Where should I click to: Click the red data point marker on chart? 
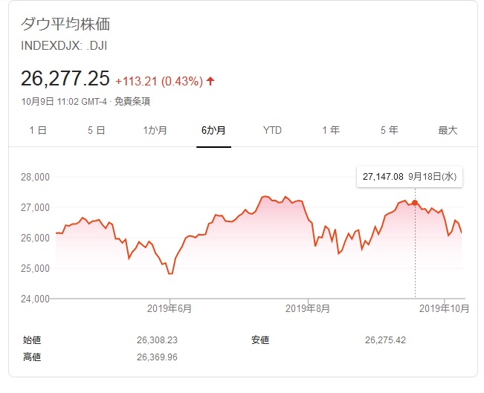pyautogui.click(x=415, y=203)
